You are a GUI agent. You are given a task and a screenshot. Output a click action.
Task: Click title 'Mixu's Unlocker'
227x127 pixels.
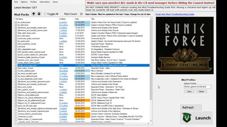point(97,71)
